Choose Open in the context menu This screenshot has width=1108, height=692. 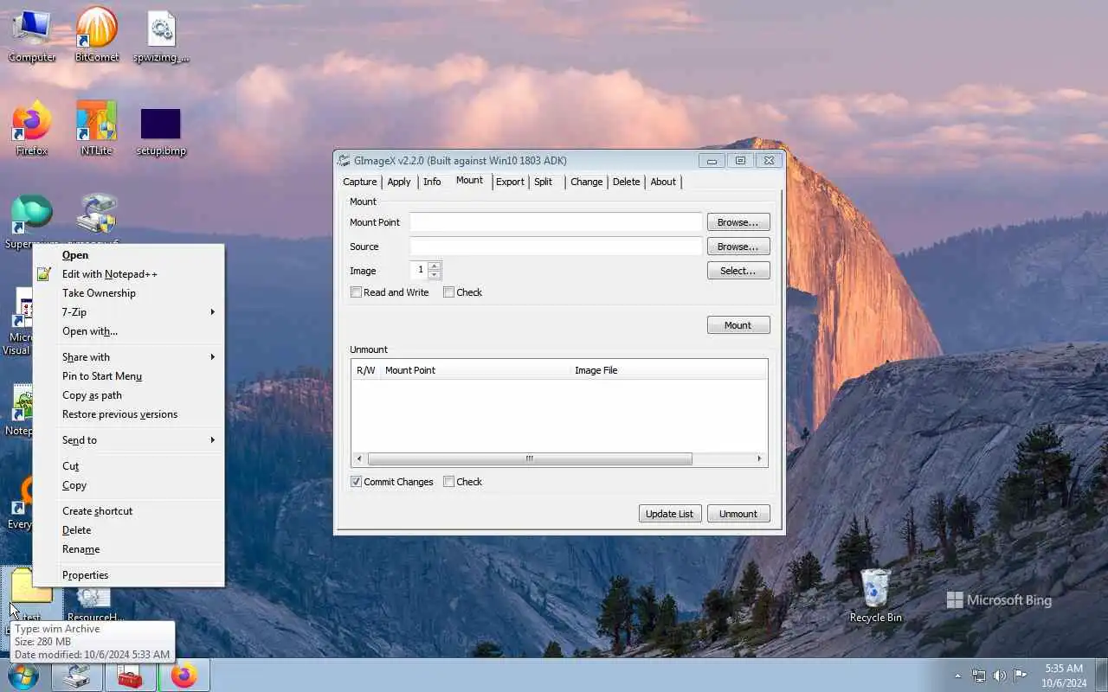coord(128,255)
